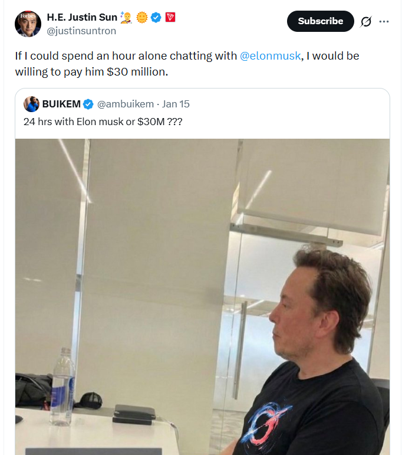Open the H.E. Justin Sun display name
Image resolution: width=412 pixels, height=455 pixels.
click(x=81, y=17)
